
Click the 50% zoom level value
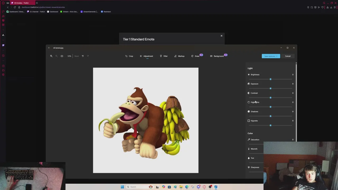69,56
